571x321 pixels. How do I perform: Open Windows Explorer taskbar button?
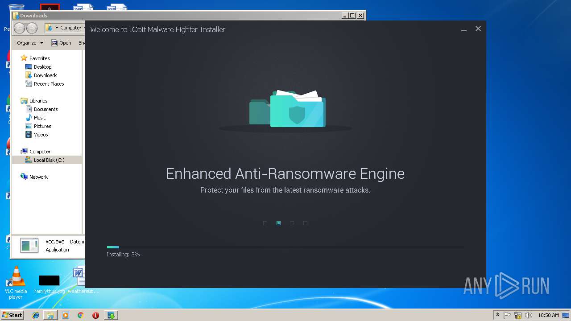point(50,315)
